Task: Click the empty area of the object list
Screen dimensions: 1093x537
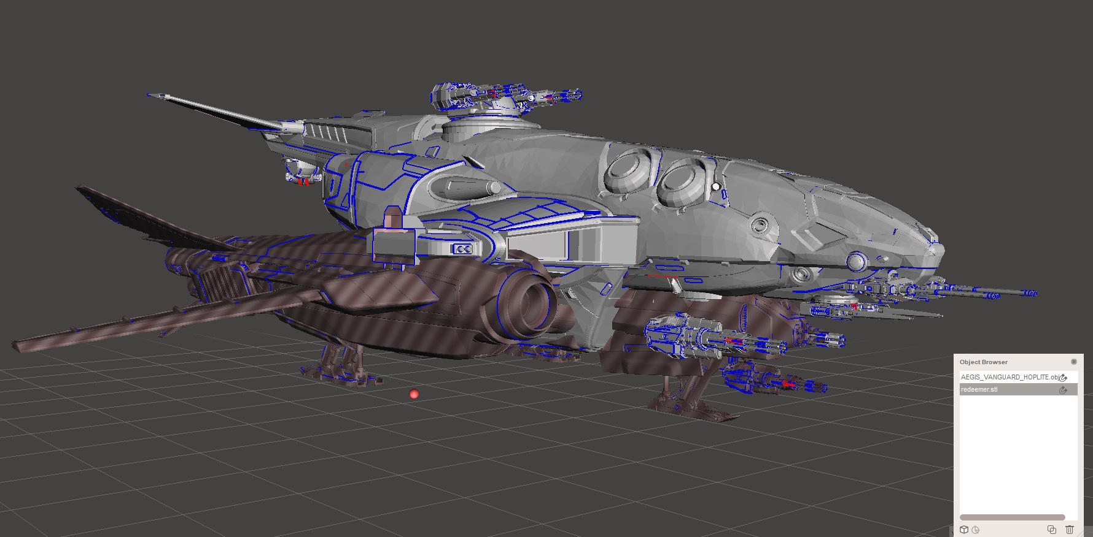Action: (x=1018, y=454)
